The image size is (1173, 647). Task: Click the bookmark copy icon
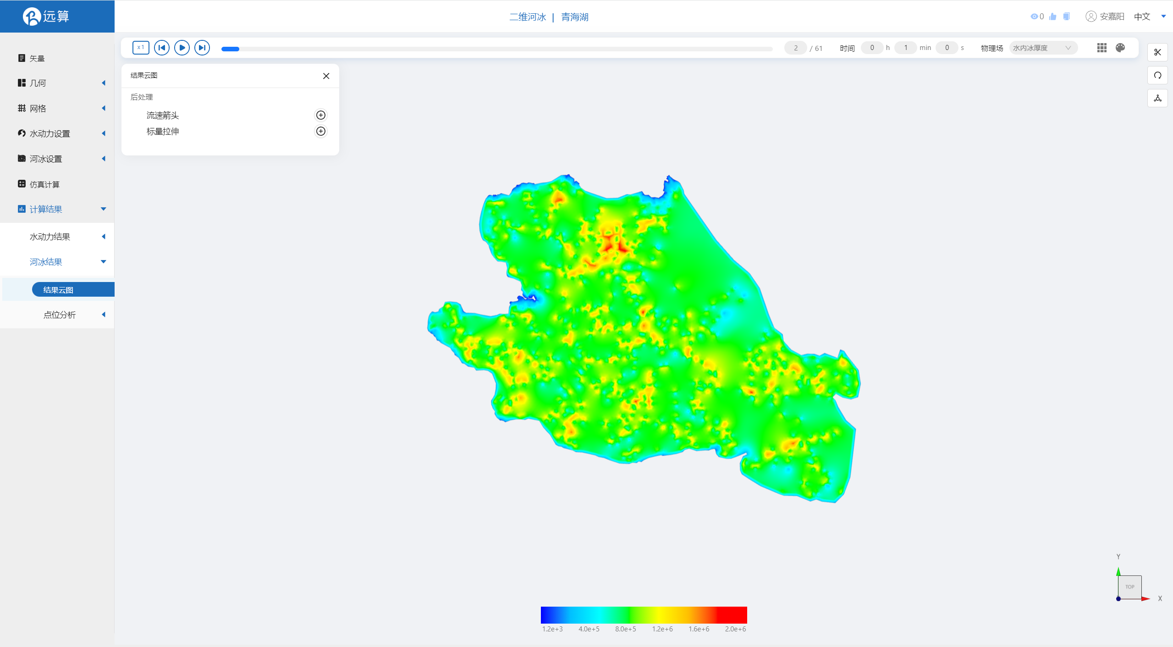(x=1067, y=17)
